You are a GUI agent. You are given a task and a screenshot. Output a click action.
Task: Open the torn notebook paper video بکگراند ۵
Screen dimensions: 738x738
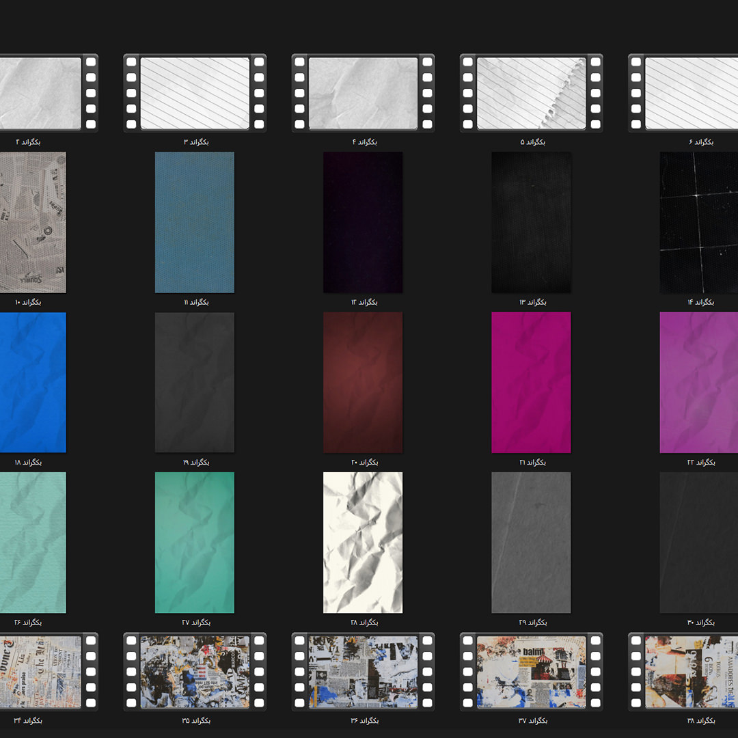(531, 93)
